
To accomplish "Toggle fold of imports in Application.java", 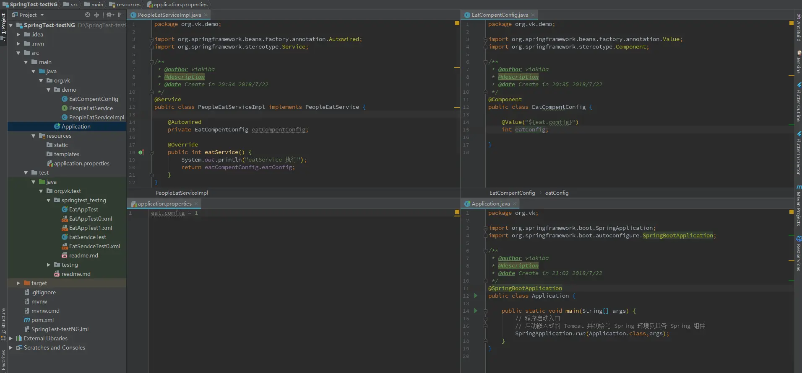I will click(x=485, y=228).
